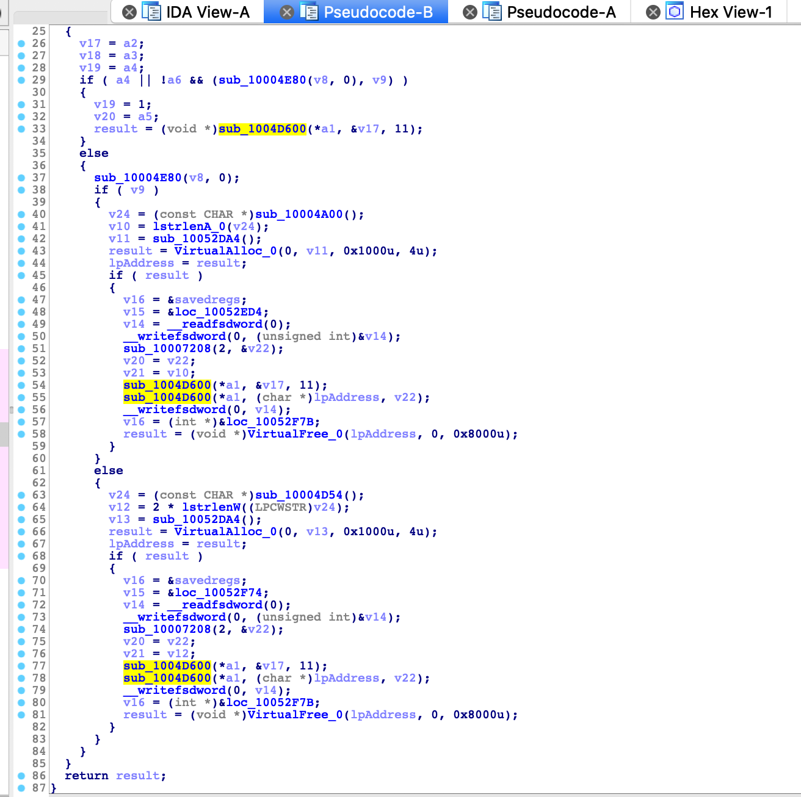
Task: Toggle breakpoint dot on line 29
Action: [x=21, y=80]
